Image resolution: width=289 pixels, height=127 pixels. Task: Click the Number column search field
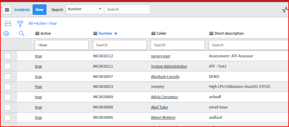(120, 45)
